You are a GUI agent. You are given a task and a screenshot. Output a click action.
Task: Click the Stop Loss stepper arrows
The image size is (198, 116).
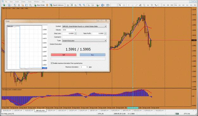click(x=75, y=34)
